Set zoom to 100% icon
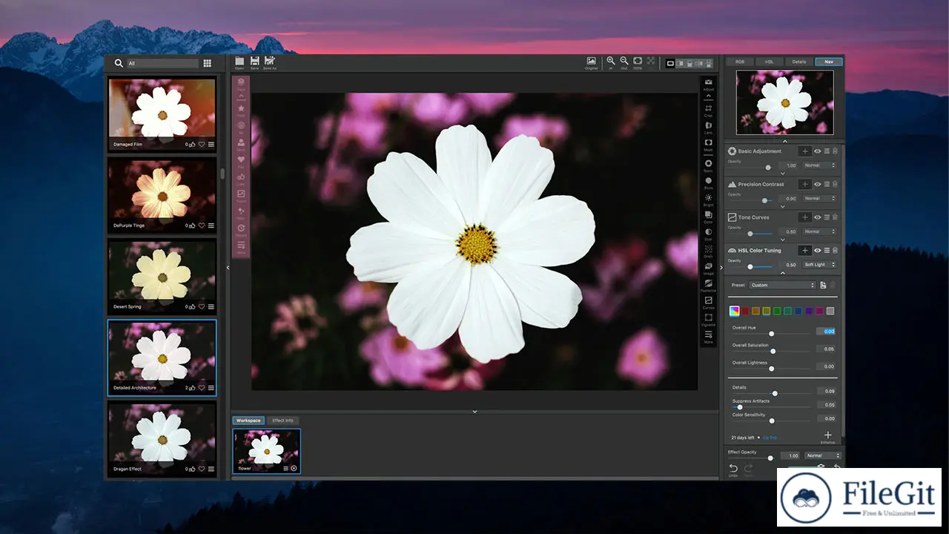The image size is (949, 534). (x=637, y=61)
